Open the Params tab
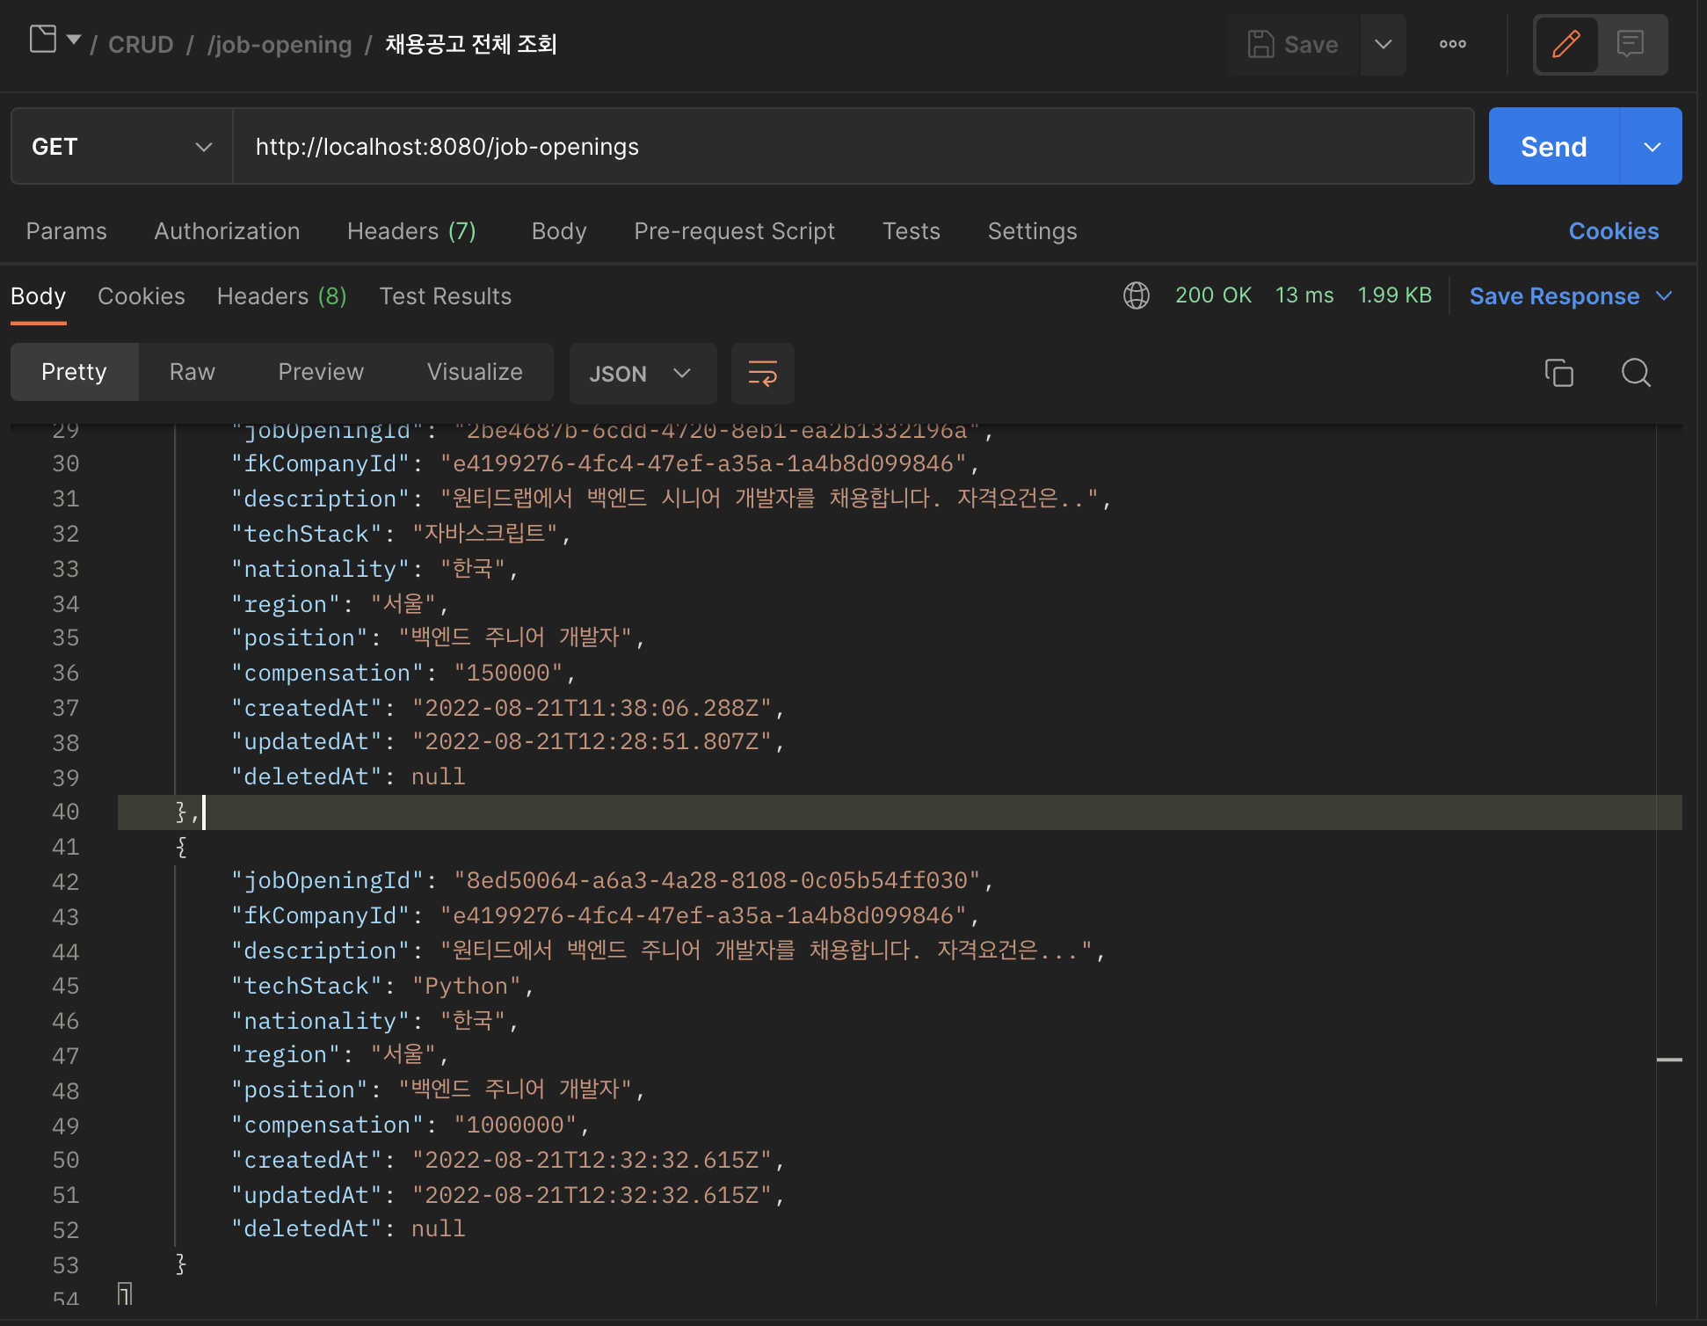The image size is (1707, 1326). click(67, 230)
